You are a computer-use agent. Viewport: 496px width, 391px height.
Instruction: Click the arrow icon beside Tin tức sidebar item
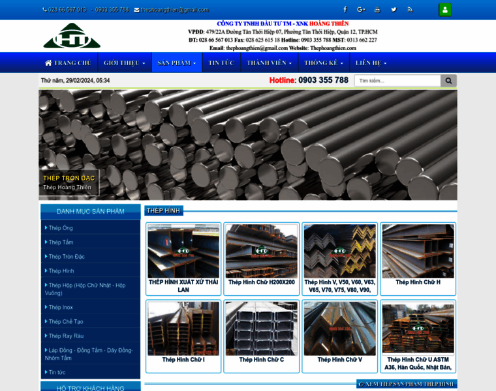(46, 372)
